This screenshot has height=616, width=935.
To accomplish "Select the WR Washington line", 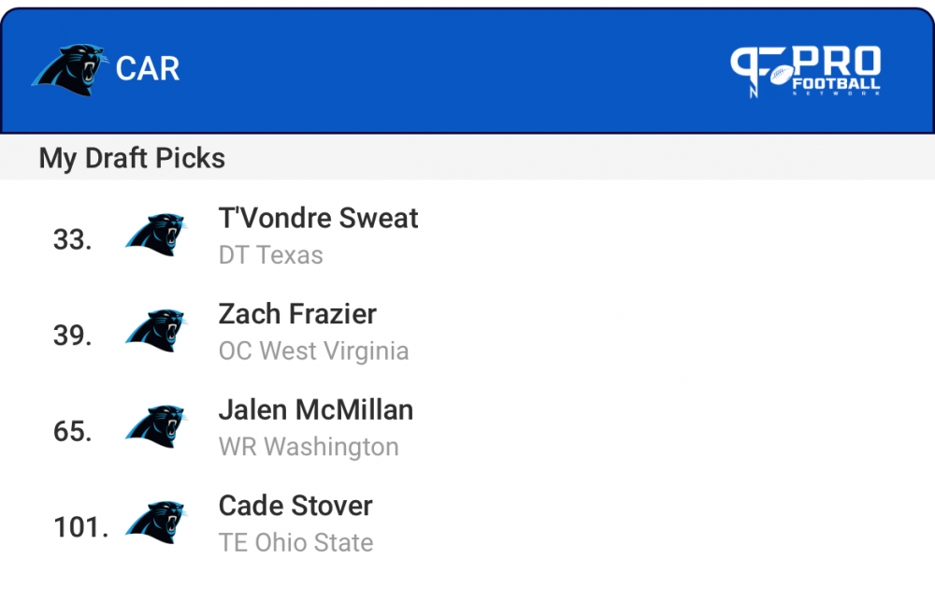I will click(309, 447).
